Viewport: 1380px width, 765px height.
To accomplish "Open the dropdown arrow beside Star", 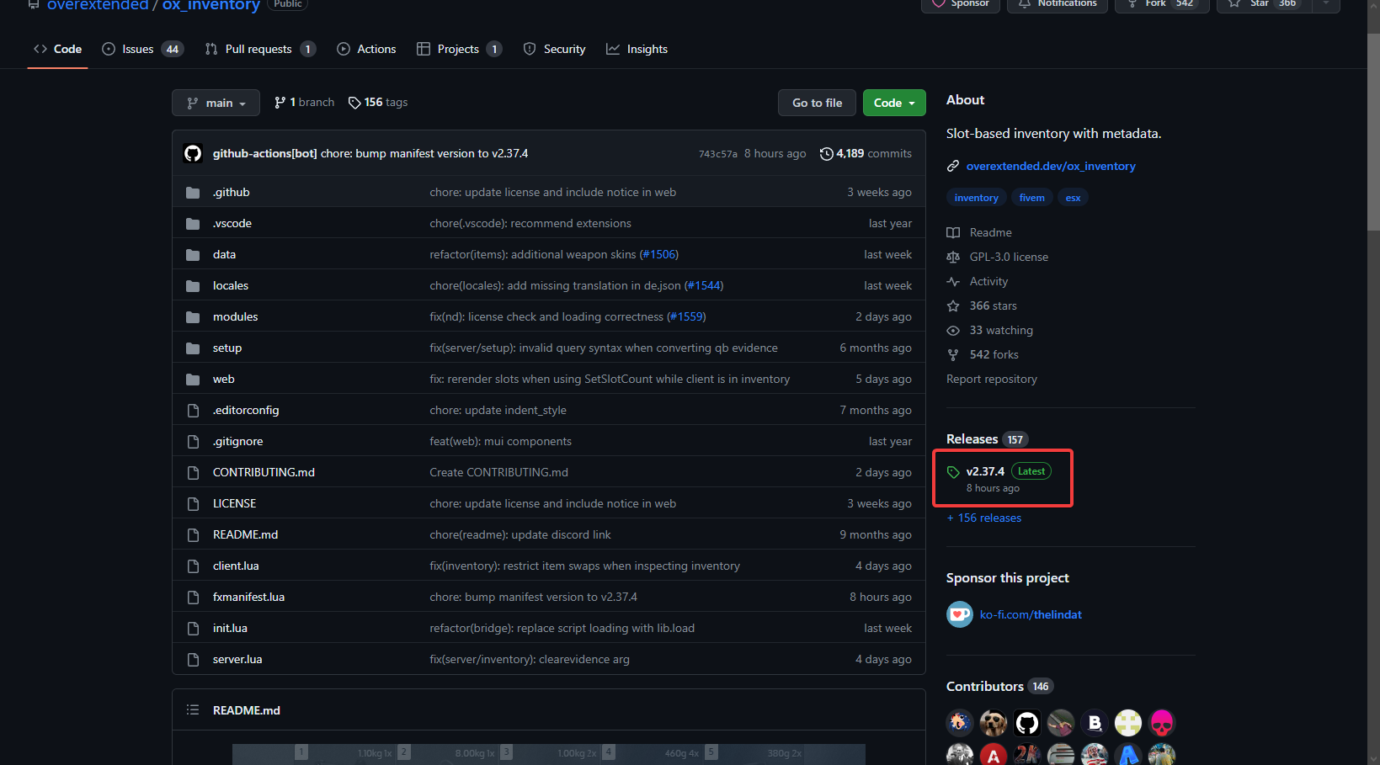I will pos(1326,4).
